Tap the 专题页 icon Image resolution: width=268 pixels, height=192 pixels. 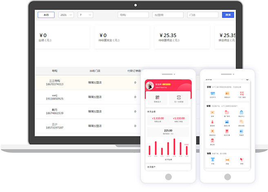(241, 131)
